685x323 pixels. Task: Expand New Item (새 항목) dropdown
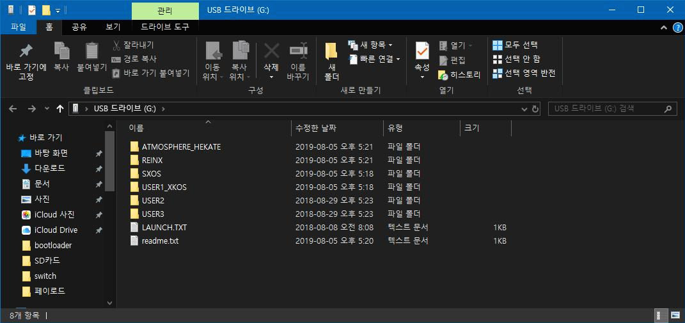[390, 45]
